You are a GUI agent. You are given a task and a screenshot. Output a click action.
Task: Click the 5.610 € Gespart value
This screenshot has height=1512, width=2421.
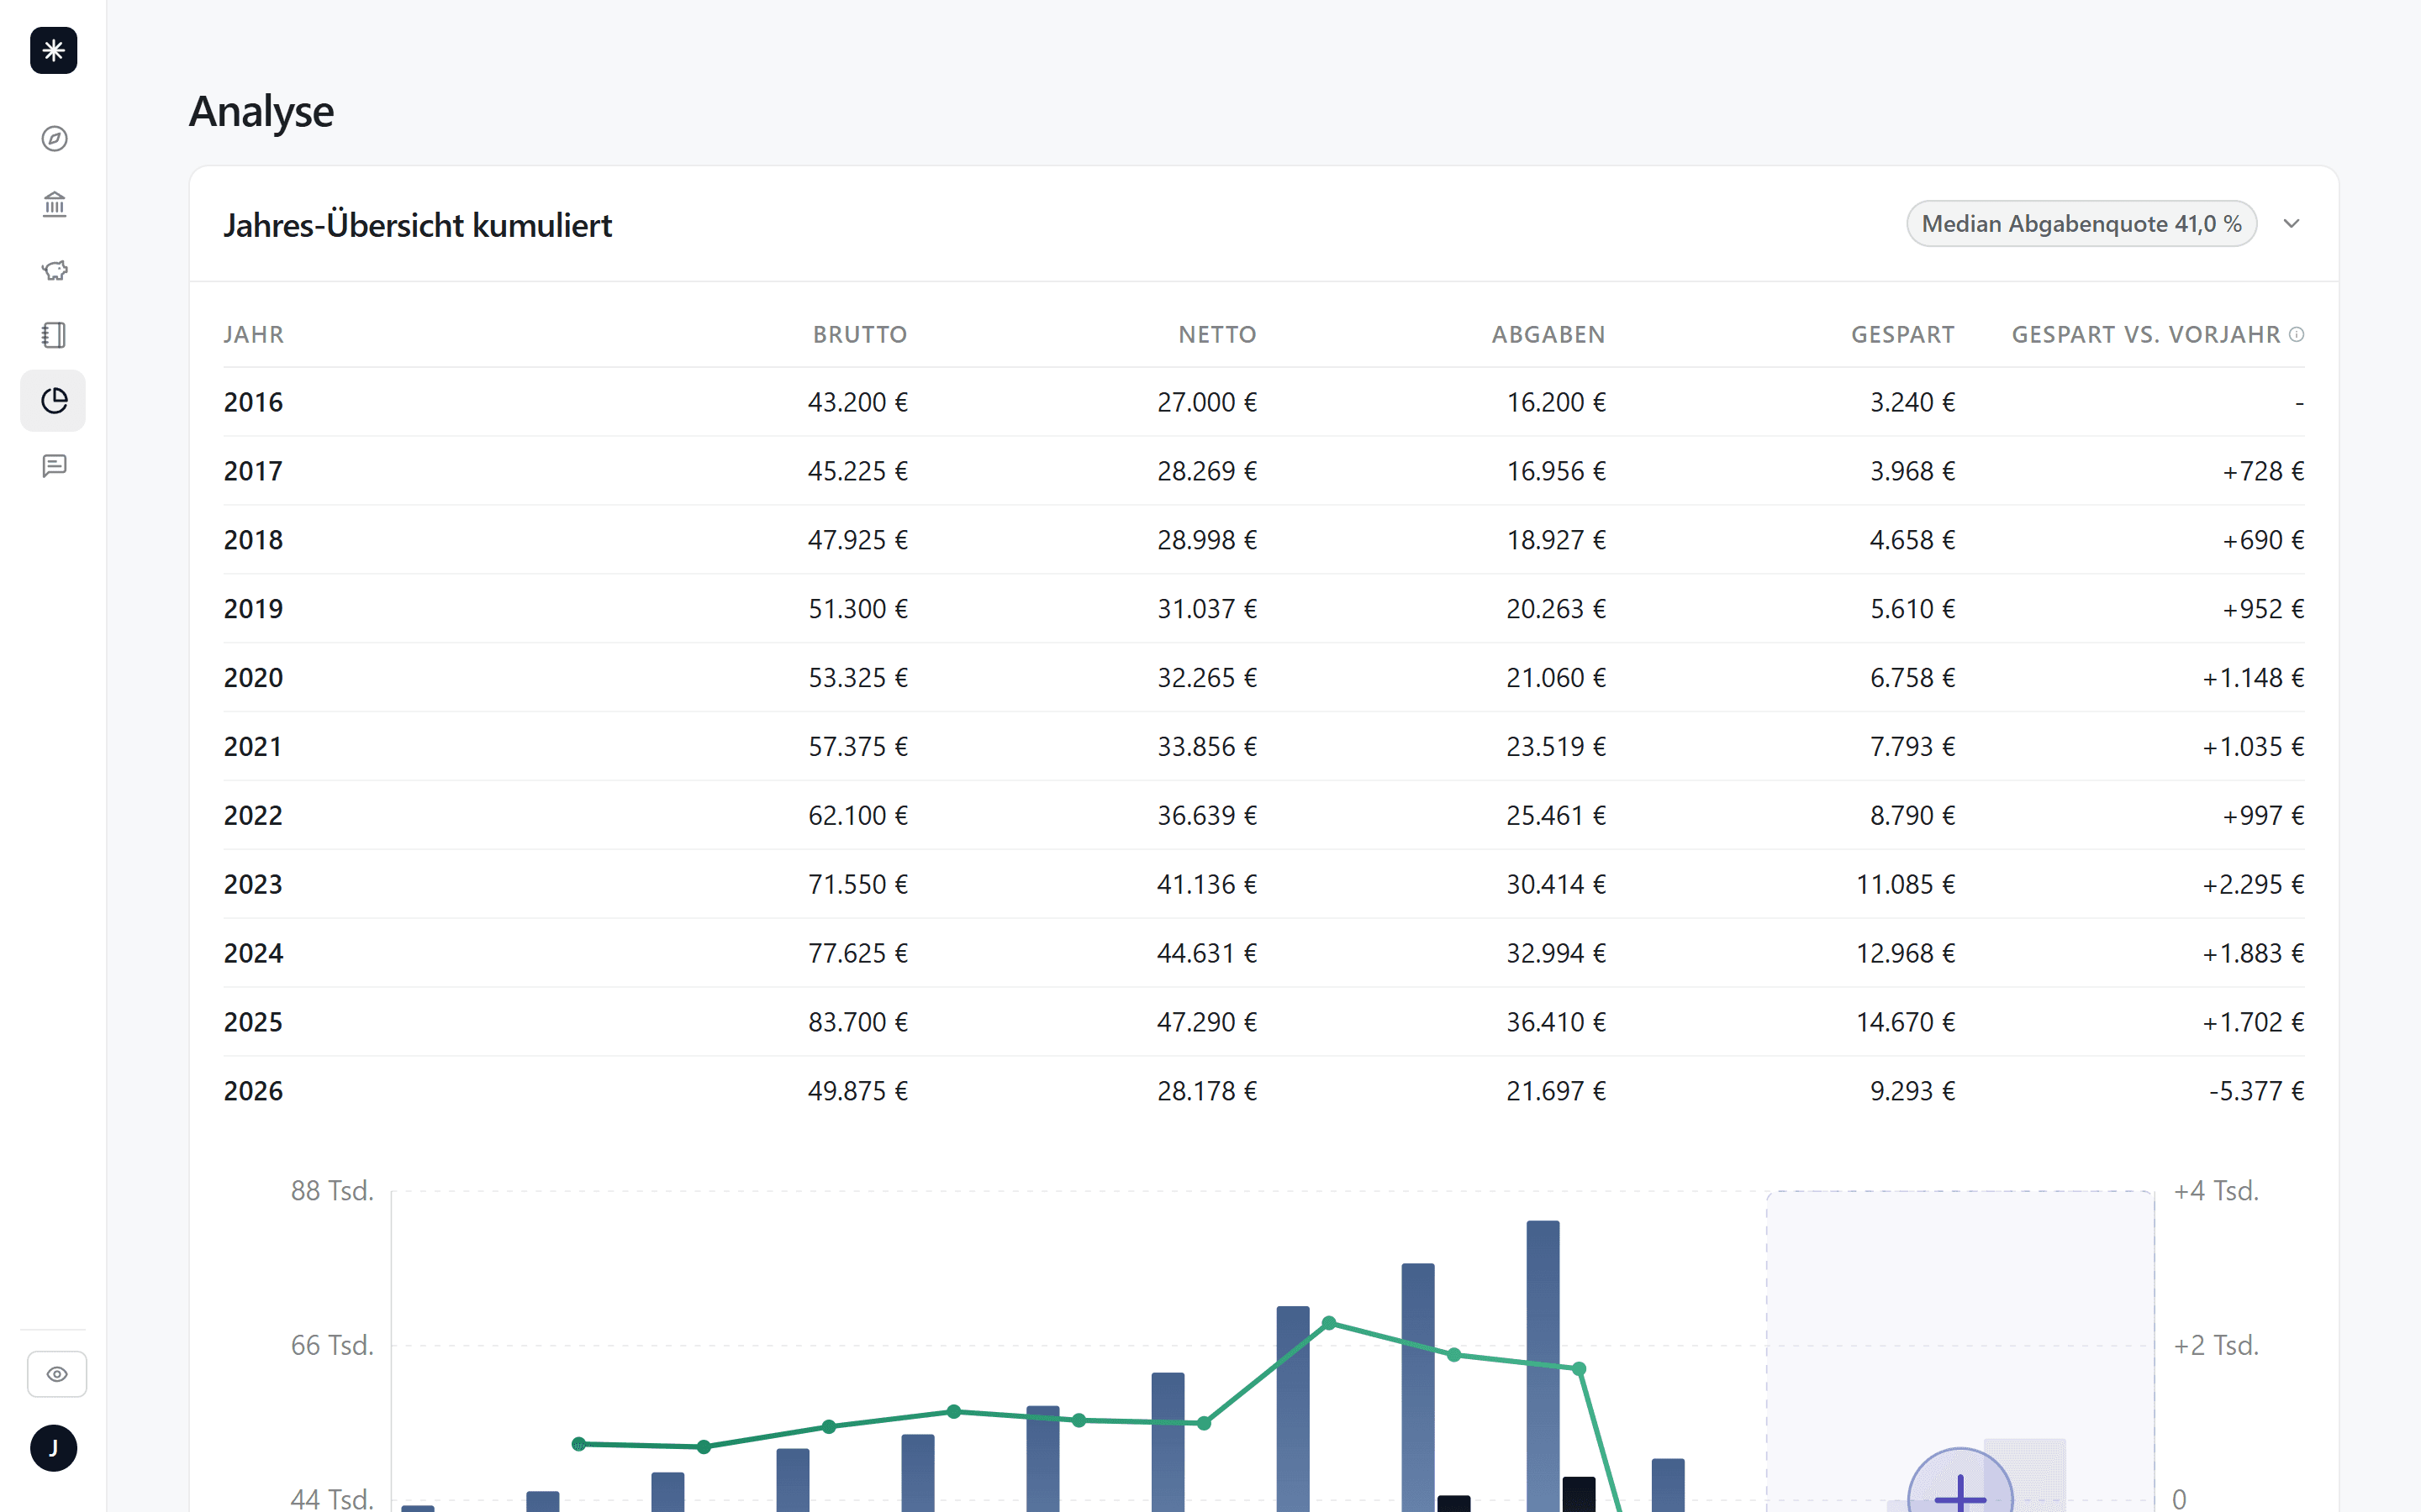[x=1912, y=610]
